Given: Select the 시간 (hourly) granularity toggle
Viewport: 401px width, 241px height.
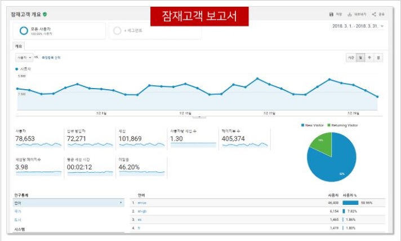Looking at the screenshot, I should (x=351, y=58).
